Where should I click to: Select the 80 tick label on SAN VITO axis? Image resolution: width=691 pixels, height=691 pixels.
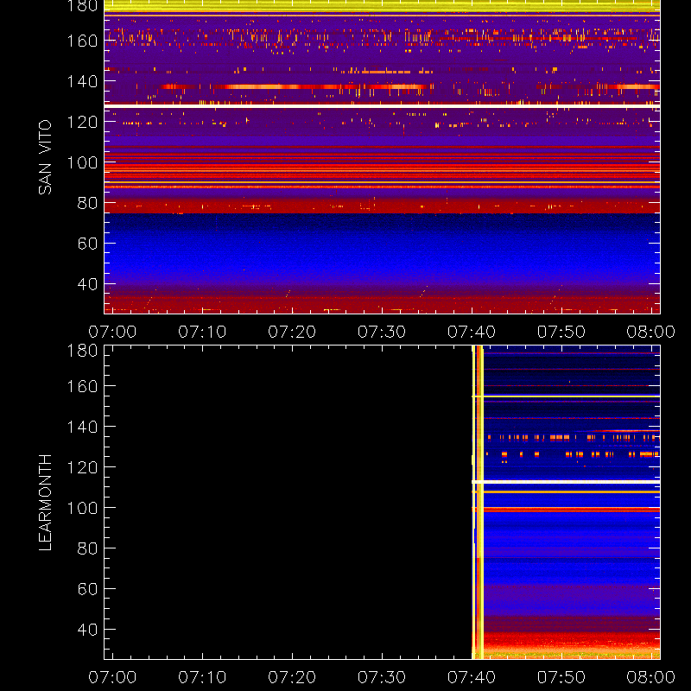click(x=87, y=203)
